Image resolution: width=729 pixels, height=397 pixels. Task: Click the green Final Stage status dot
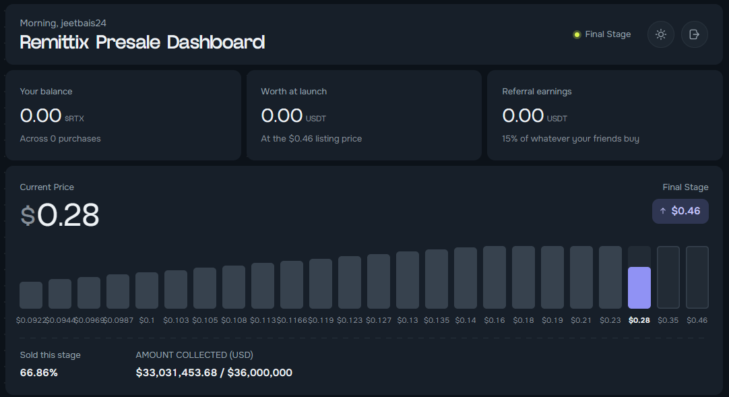(577, 34)
